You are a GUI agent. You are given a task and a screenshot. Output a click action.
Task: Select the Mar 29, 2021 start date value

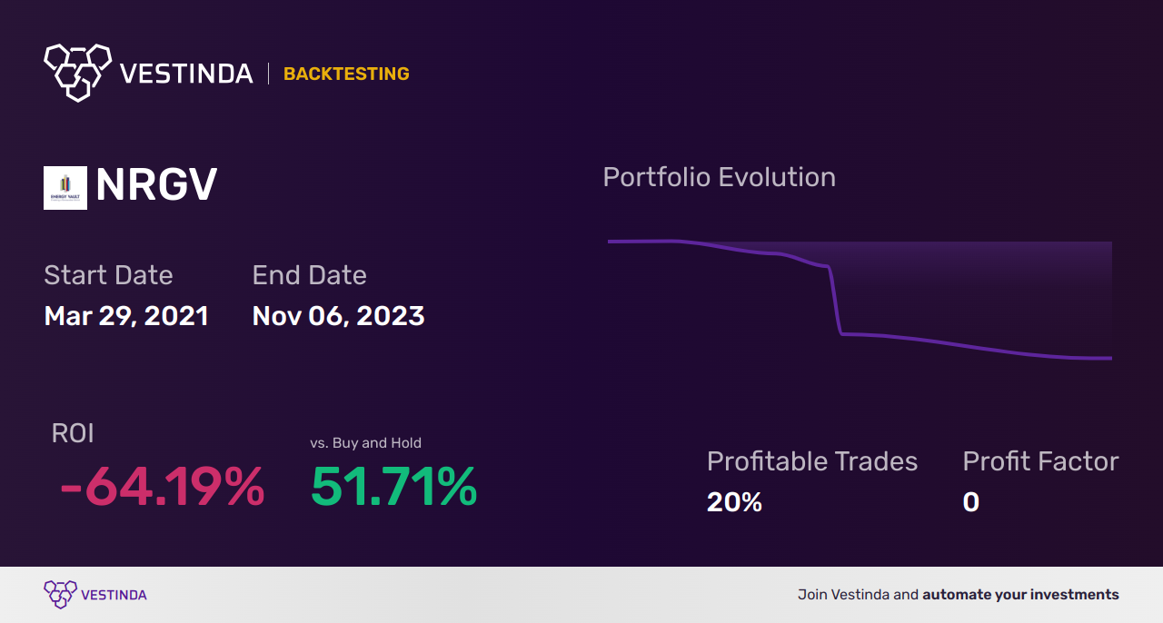pyautogui.click(x=126, y=316)
